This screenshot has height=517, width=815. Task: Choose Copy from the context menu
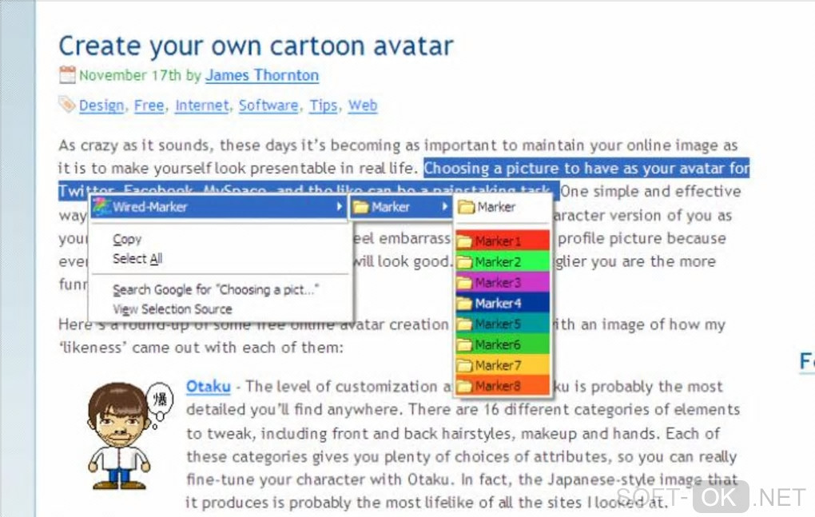click(x=127, y=239)
